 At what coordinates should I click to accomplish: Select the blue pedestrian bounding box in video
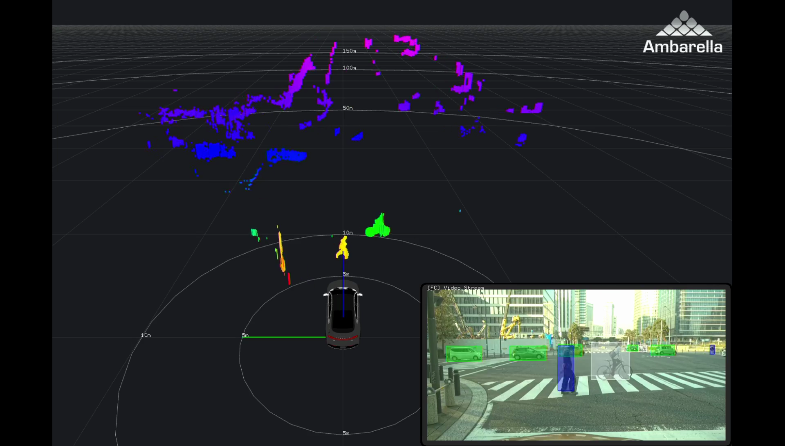point(565,368)
